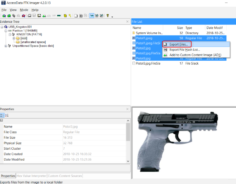Image resolution: width=236 pixels, height=184 pixels.
Task: Choose Export Files... from context menu
Action: coord(178,44)
